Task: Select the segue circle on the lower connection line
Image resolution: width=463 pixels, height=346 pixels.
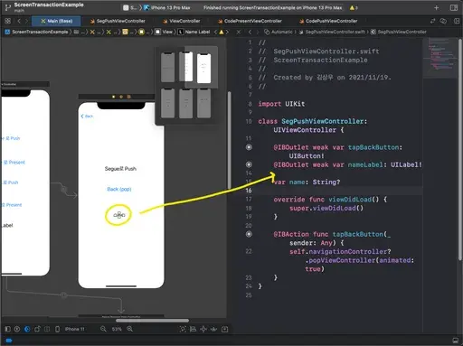Action: pos(63,295)
